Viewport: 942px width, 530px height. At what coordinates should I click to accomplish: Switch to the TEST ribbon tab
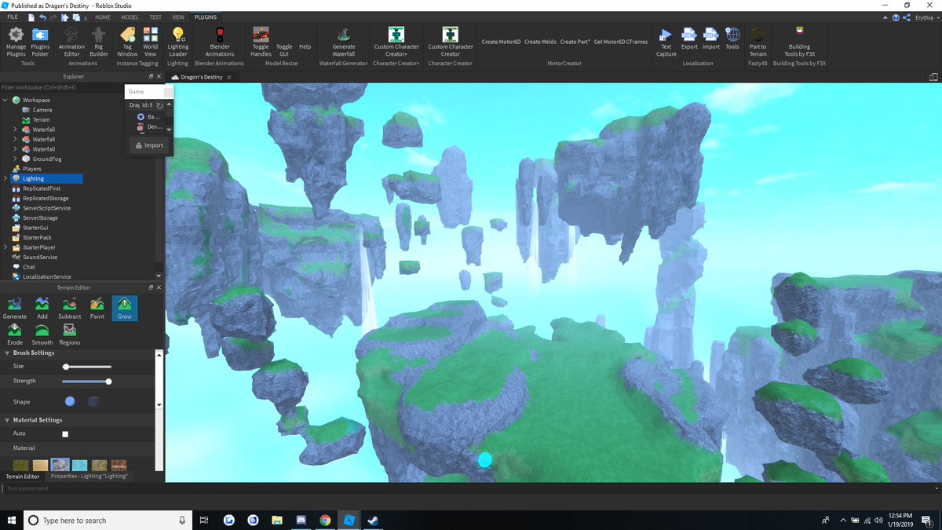[x=155, y=16]
